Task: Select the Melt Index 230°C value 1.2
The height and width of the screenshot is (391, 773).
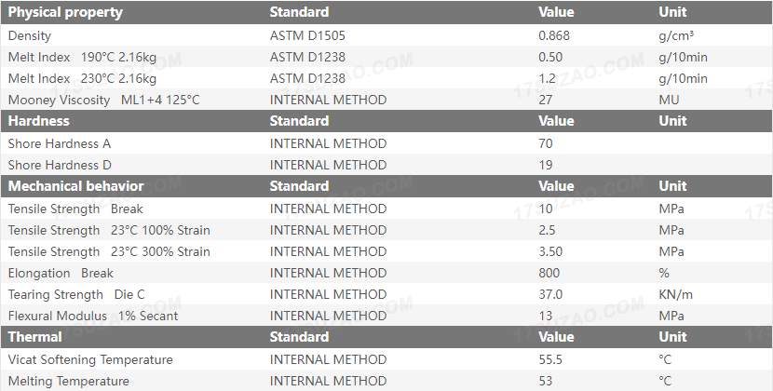Action: tap(548, 78)
